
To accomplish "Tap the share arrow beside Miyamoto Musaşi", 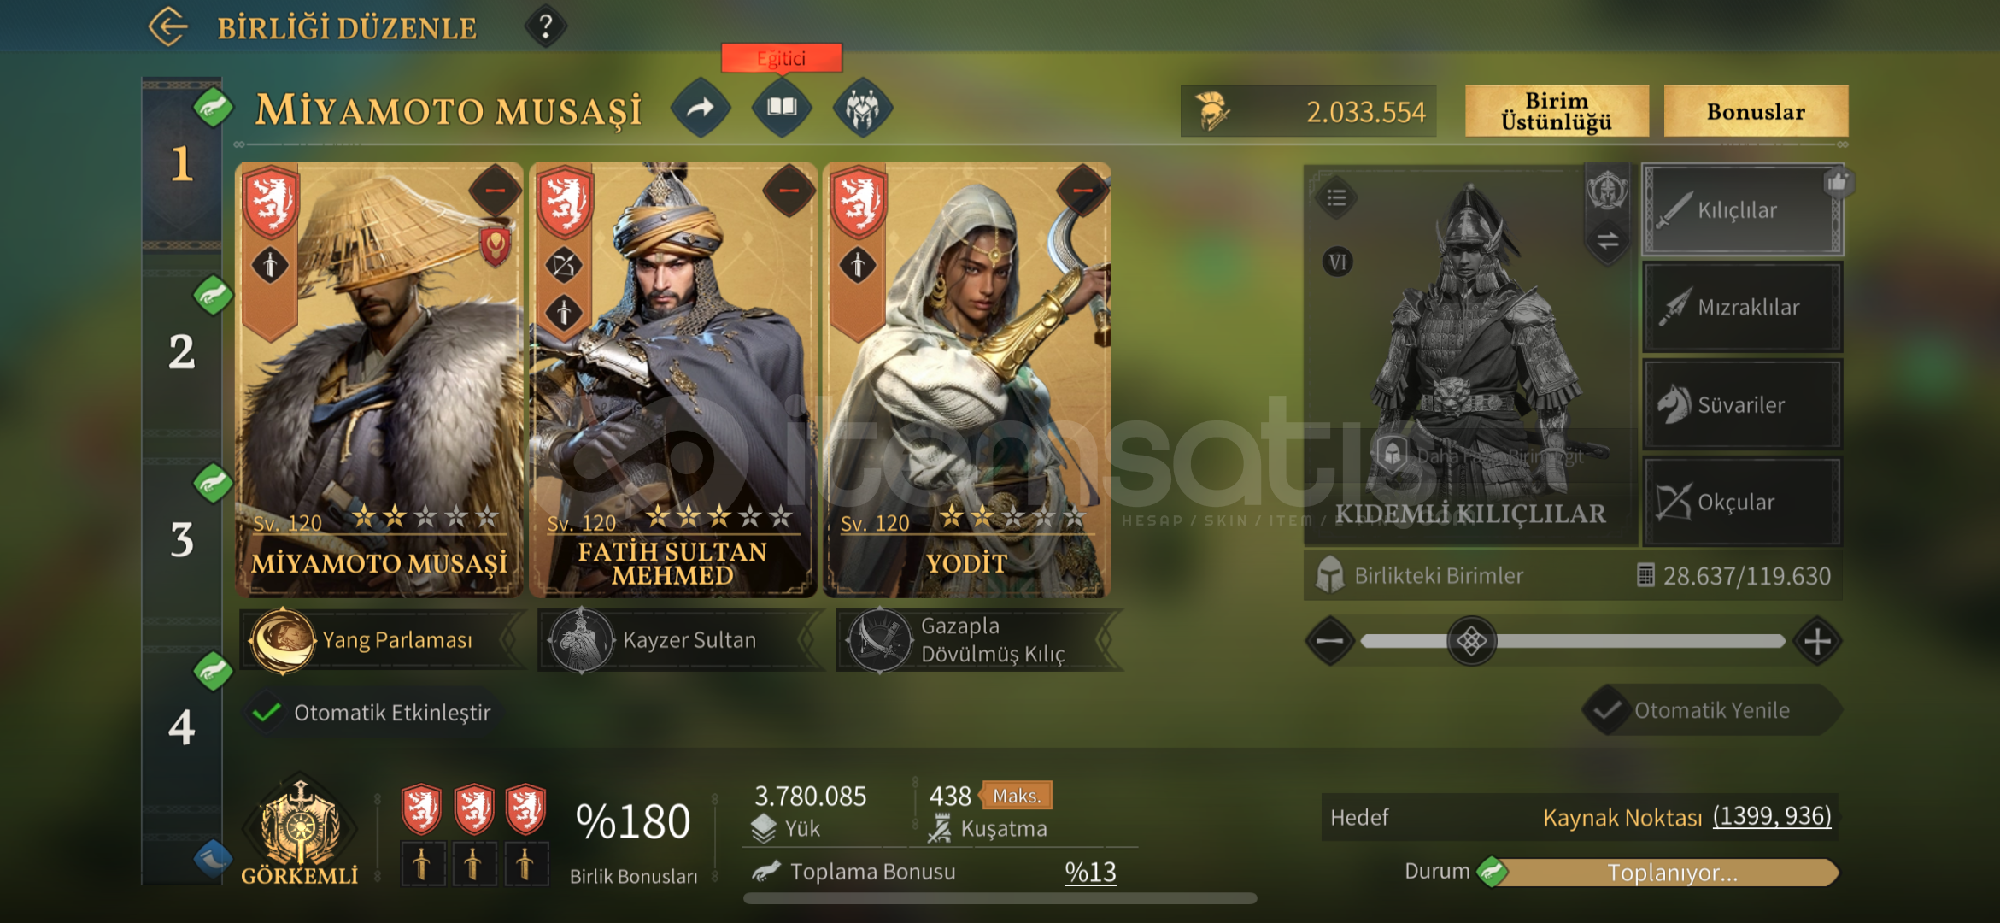I will coord(701,108).
